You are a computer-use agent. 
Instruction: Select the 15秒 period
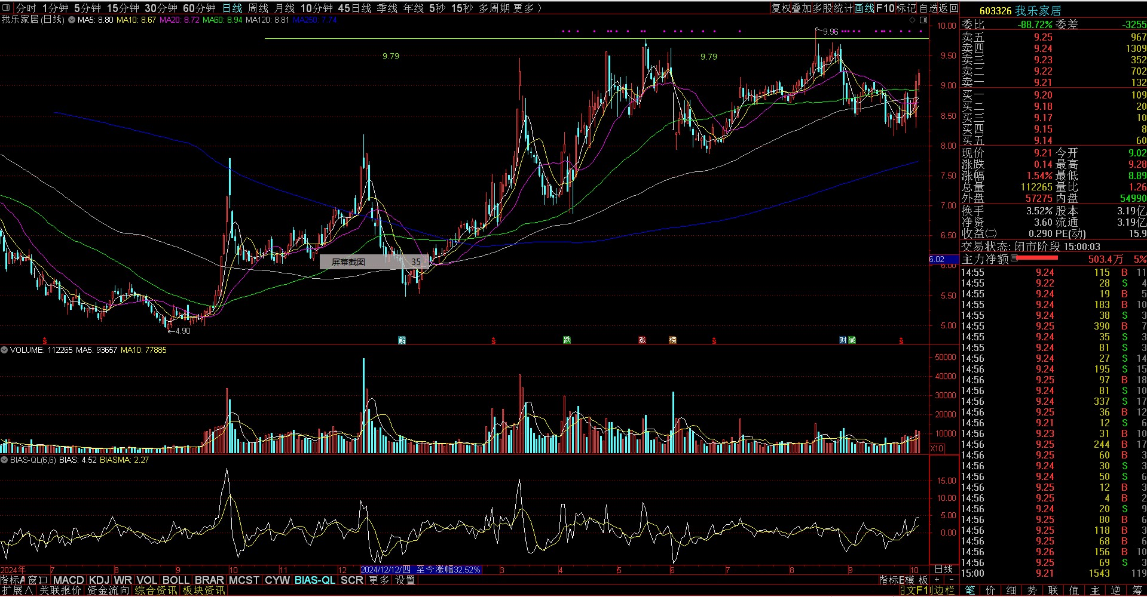tap(462, 8)
